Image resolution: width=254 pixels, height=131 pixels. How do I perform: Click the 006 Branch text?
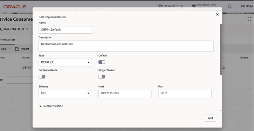[x=206, y=5]
